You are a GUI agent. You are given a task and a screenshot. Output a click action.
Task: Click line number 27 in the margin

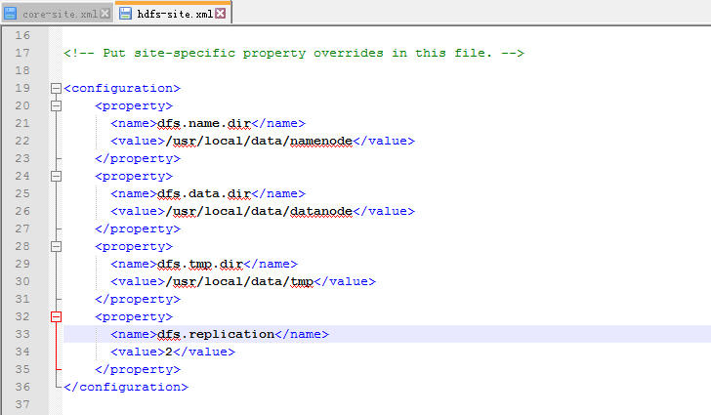(22, 228)
